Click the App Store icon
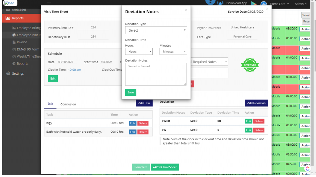 pyautogui.click(x=264, y=3)
